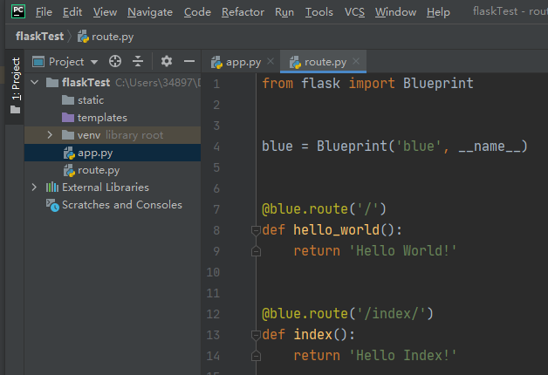The width and height of the screenshot is (548, 375).
Task: Click the fold end marker at line 9
Action: pyautogui.click(x=256, y=251)
